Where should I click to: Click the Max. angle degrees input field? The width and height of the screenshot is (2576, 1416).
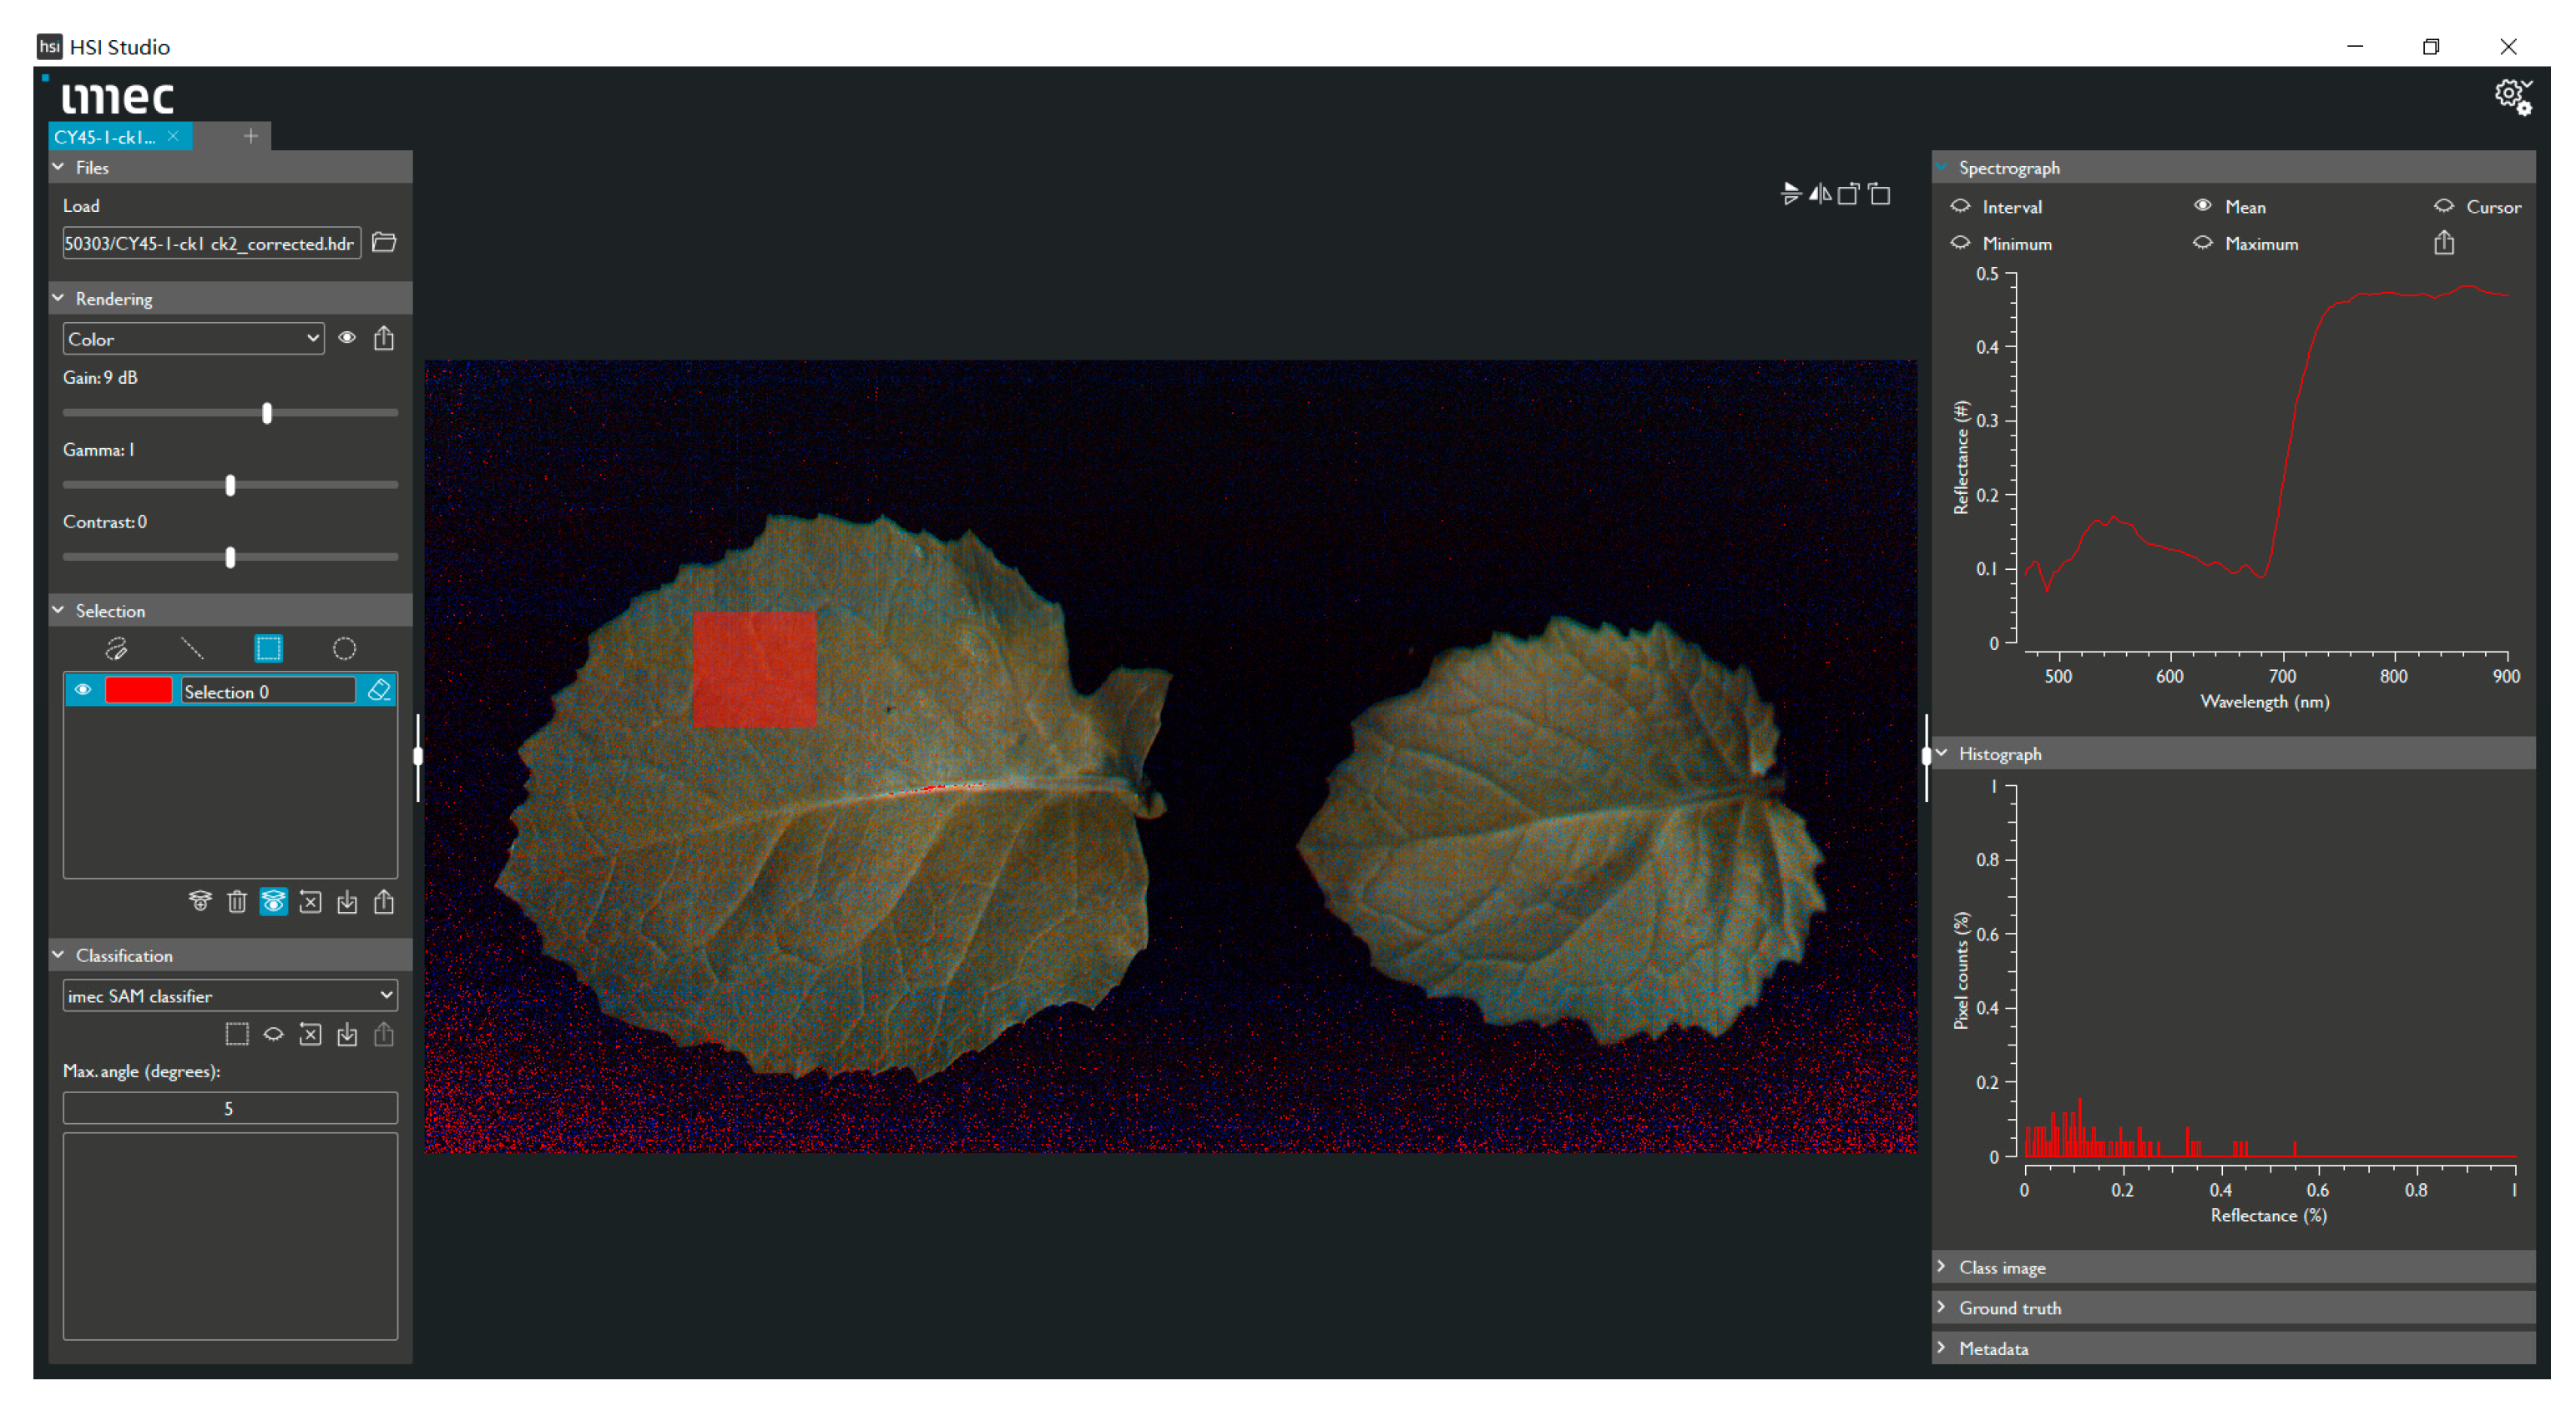229,1108
